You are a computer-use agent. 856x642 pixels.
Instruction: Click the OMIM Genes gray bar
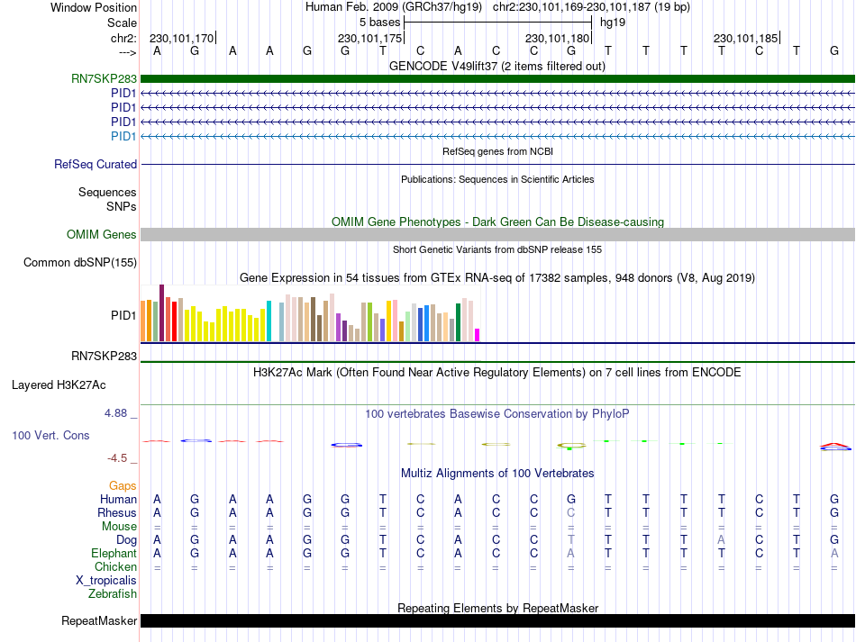pyautogui.click(x=497, y=234)
